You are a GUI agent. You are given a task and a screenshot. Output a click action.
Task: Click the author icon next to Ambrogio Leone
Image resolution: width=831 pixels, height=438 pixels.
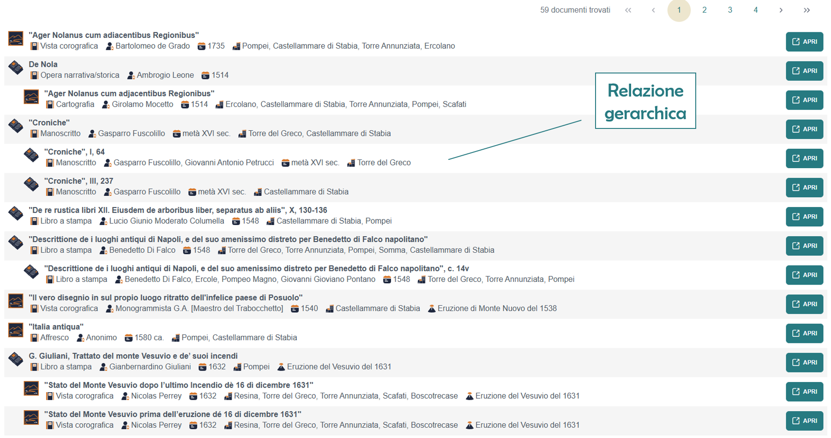131,75
